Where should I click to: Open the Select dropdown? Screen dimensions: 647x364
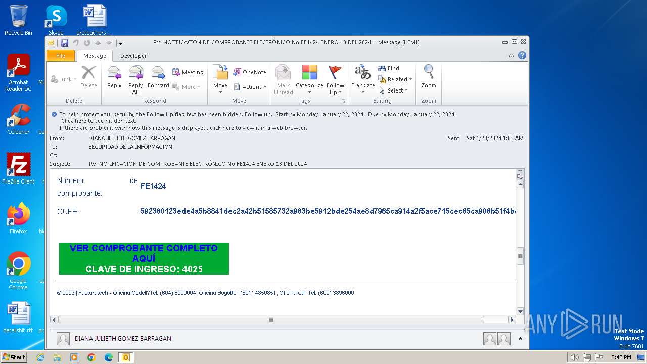[393, 90]
